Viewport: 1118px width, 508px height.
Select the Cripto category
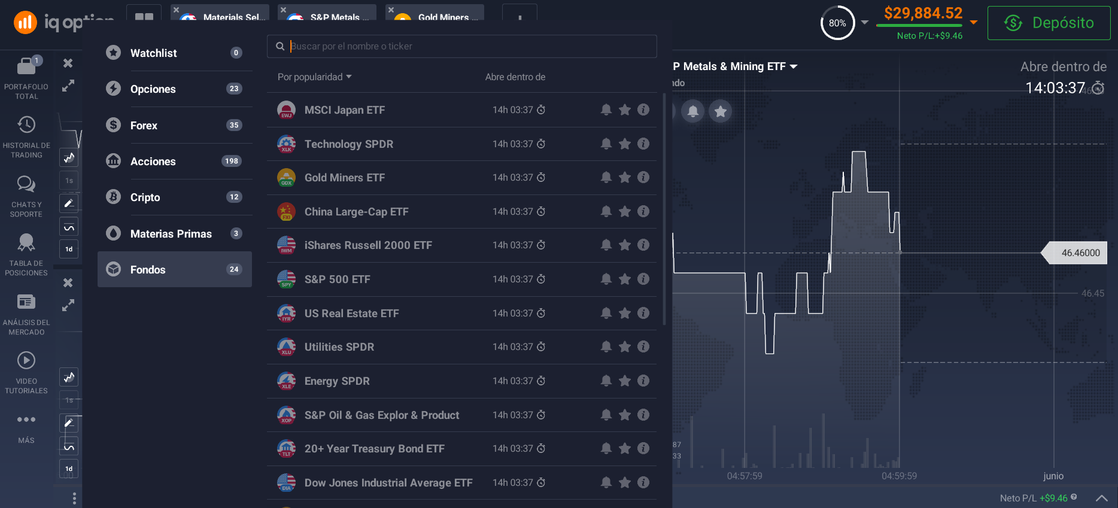pos(175,197)
